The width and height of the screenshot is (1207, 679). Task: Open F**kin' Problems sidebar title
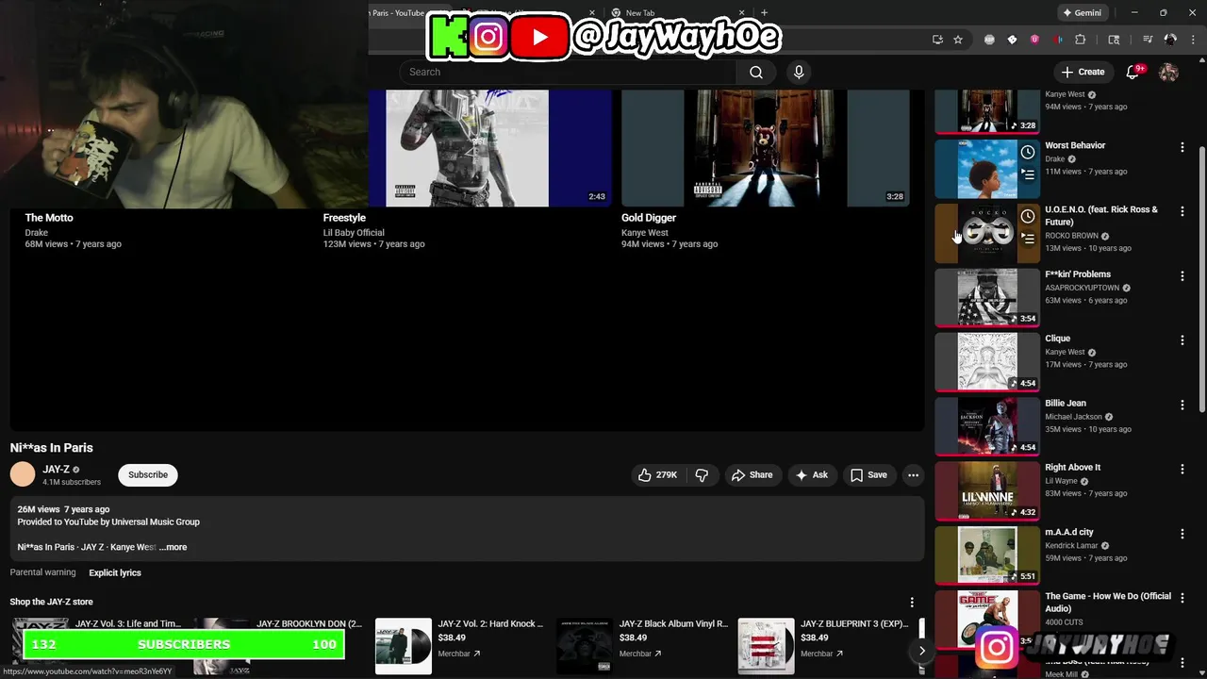(x=1078, y=274)
